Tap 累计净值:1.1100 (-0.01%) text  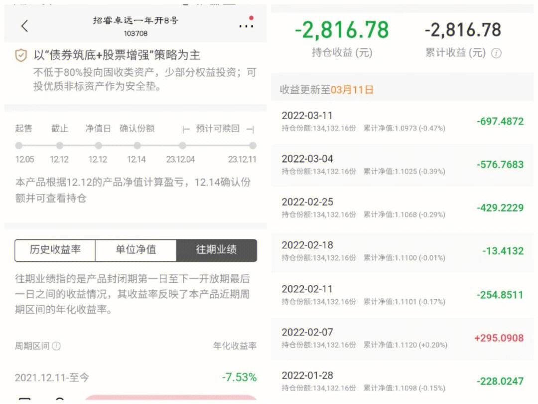404,258
